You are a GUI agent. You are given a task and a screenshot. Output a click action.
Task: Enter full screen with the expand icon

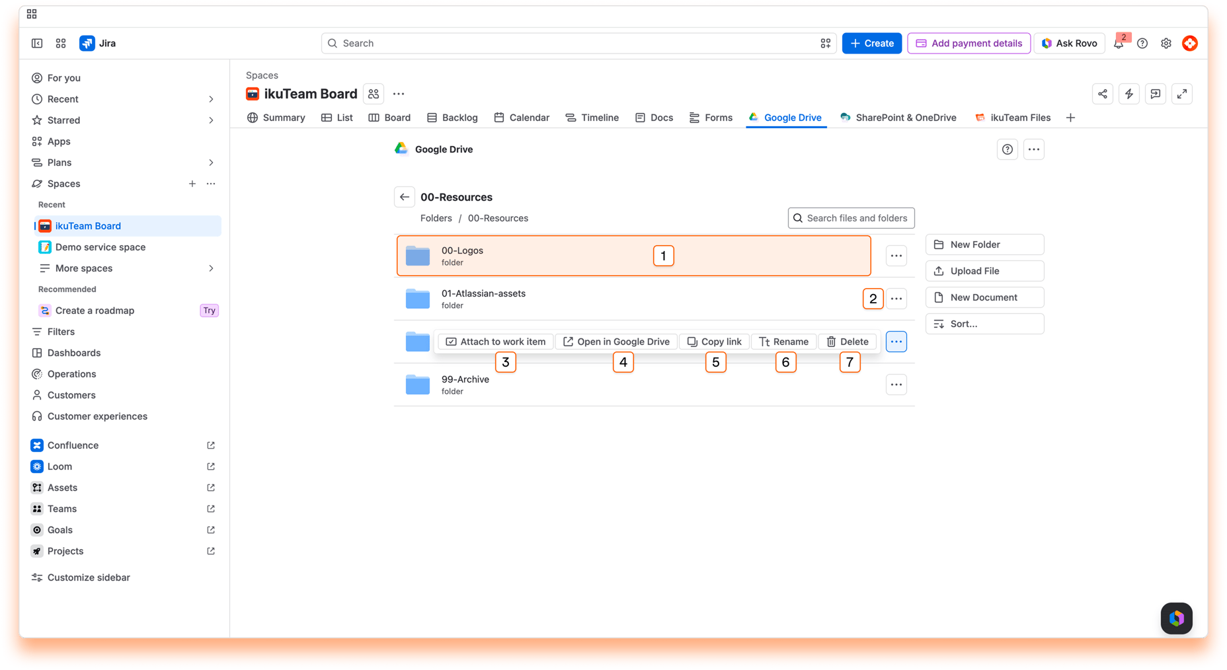[x=1182, y=94]
